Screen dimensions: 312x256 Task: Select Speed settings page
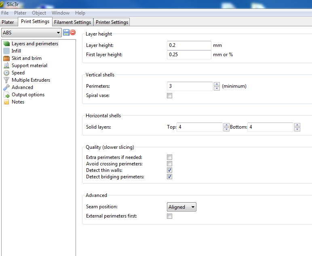tap(18, 73)
